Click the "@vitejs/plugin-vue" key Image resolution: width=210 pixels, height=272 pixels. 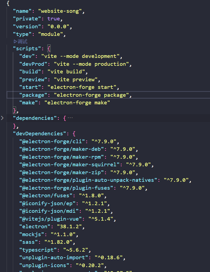pyautogui.click(x=51, y=219)
